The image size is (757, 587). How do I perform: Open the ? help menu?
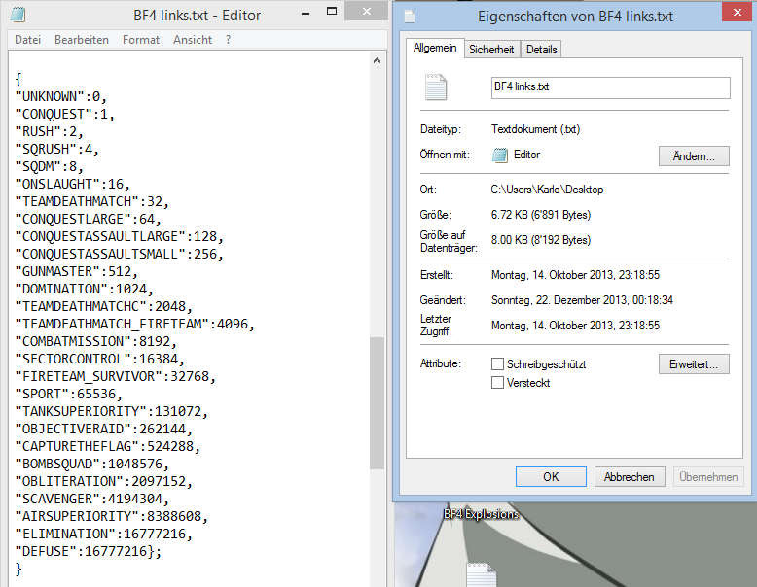pyautogui.click(x=228, y=40)
